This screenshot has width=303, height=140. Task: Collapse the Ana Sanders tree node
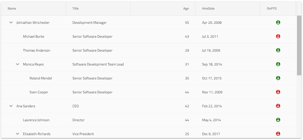coord(11,106)
